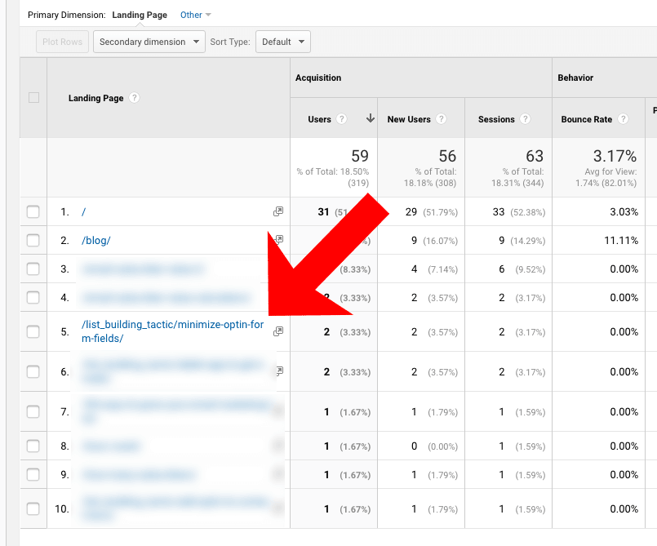Toggle the select-all rows checkbox in header
Screen dimensions: 657x546
[x=33, y=98]
